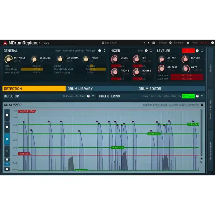Open help for the Prefiltering section
Screen dimensions: 215x215
tap(197, 96)
